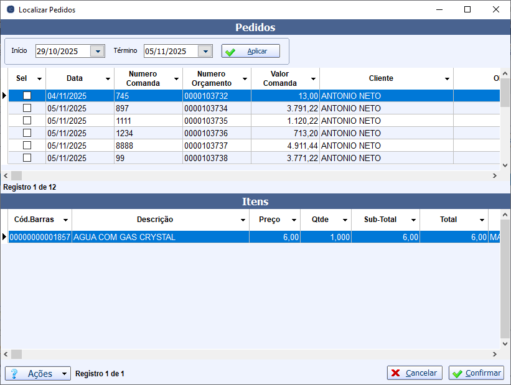Sort by the Valor Comanda column header
The width and height of the screenshot is (511, 385).
tap(279, 78)
